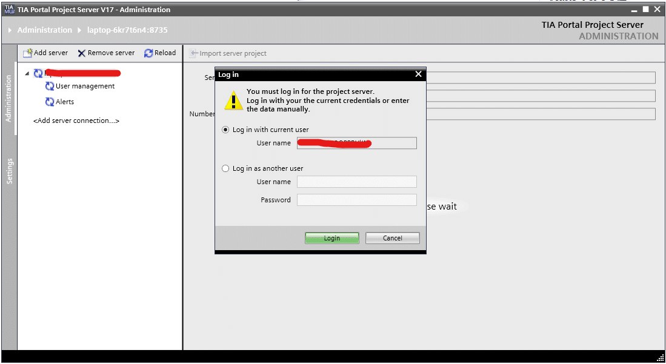The image size is (666, 364).
Task: Click the Password field
Action: coord(357,200)
